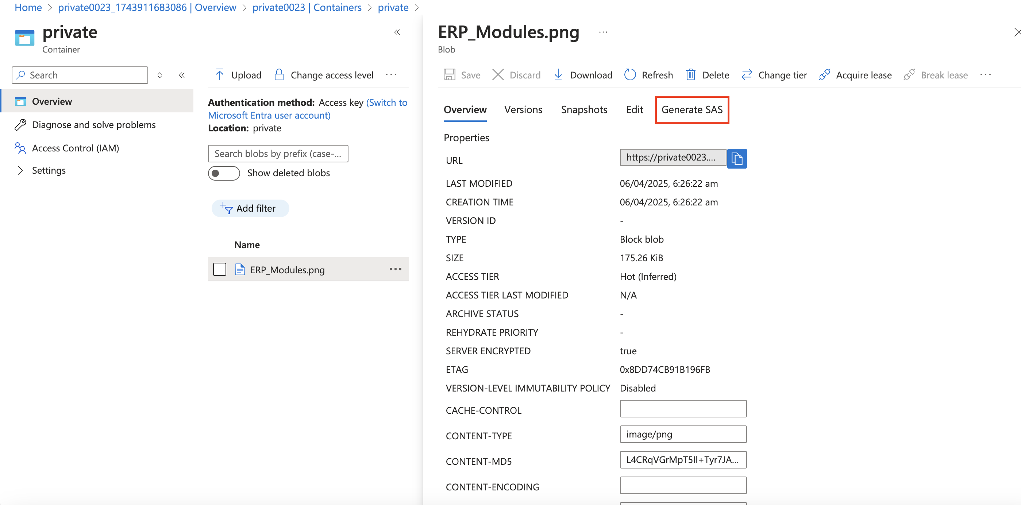Viewport: 1021px width, 505px height.
Task: Close the ERP_Modules.png blob panel
Action: [1017, 32]
